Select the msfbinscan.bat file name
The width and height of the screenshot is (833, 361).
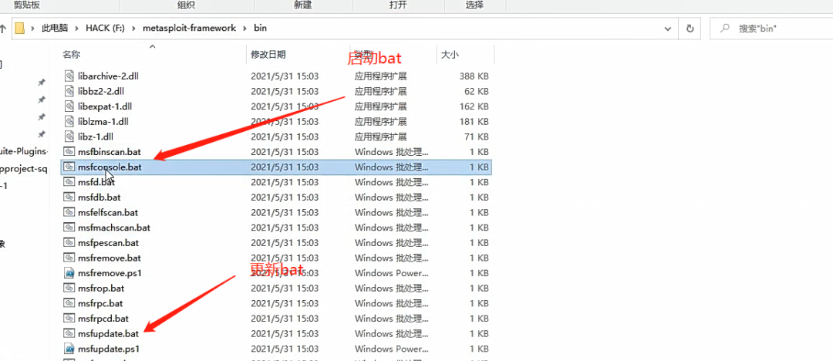tap(109, 152)
